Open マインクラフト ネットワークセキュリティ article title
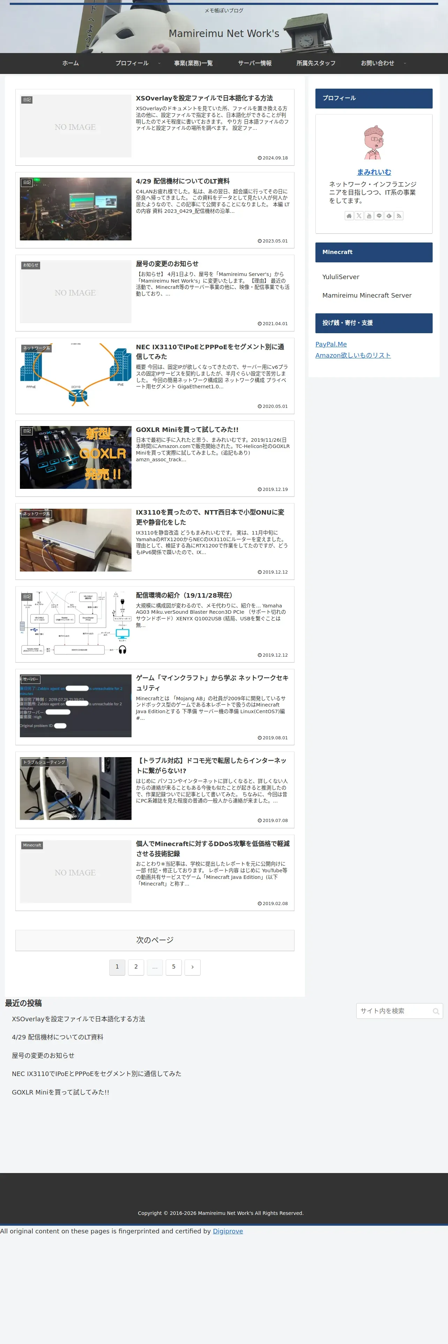The image size is (448, 1344). tap(212, 683)
